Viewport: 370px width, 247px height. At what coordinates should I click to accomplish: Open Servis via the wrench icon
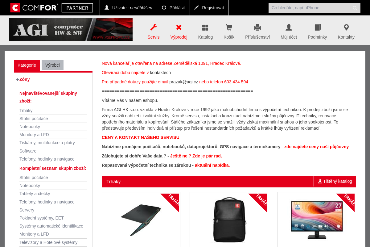click(x=153, y=27)
